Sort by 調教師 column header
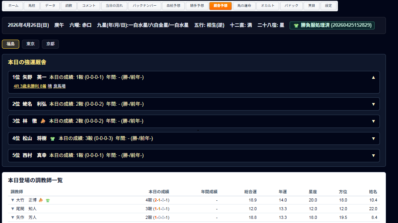Screen dimensions: 398x223 tap(17, 192)
